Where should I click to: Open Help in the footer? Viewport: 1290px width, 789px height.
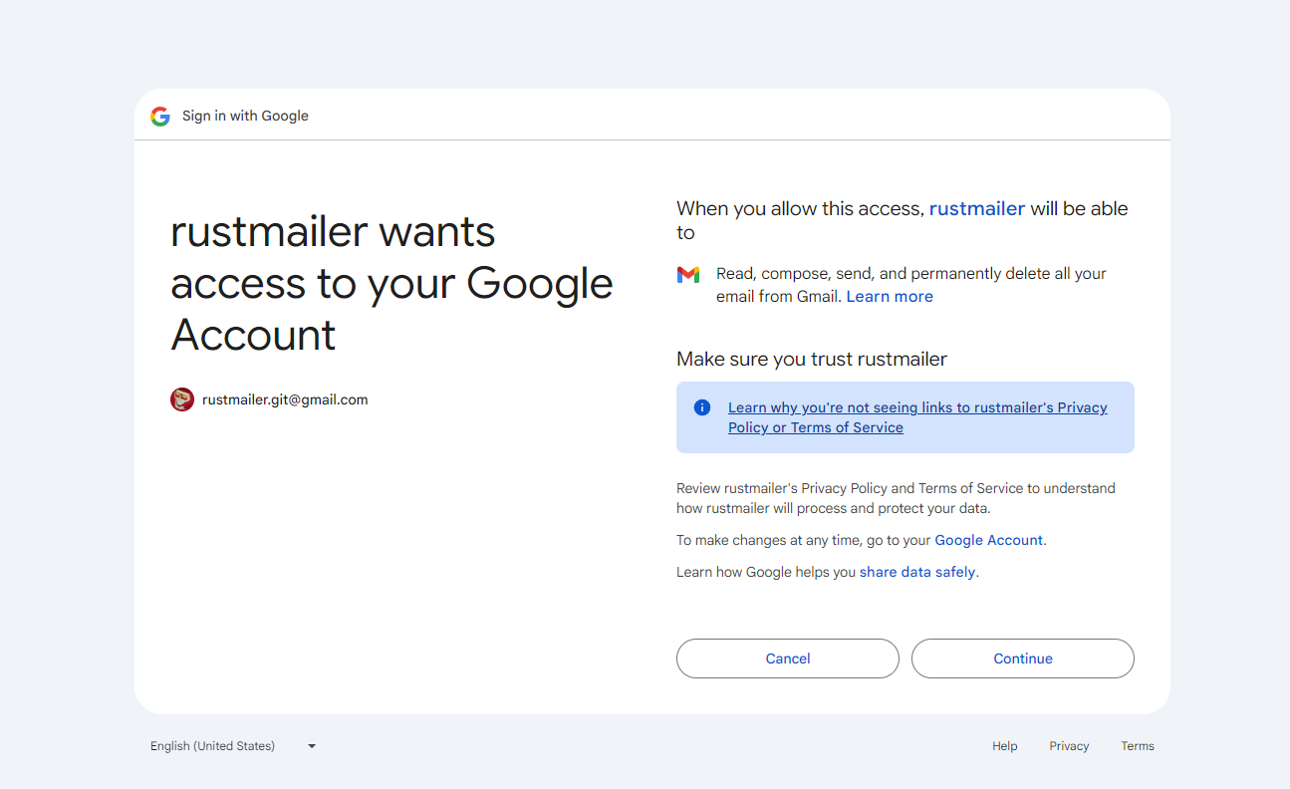point(1005,746)
